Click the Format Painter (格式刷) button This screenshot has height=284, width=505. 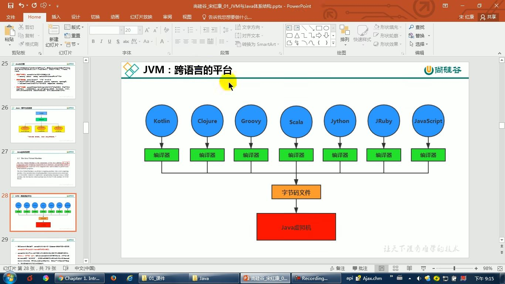point(28,44)
